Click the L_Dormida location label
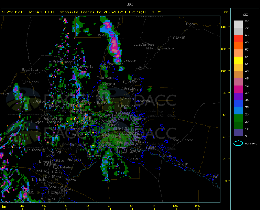 click(x=180, y=164)
